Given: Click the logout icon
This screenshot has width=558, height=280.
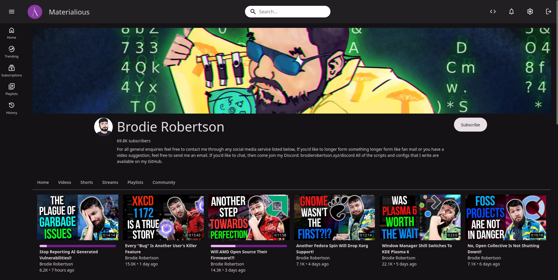Looking at the screenshot, I should pyautogui.click(x=548, y=12).
